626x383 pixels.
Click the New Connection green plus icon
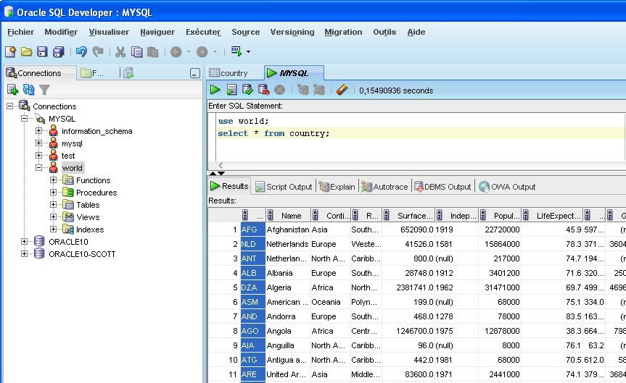point(12,90)
